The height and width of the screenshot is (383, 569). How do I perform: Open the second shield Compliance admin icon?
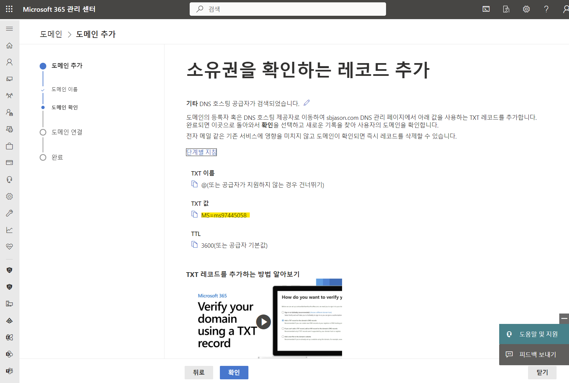click(9, 287)
